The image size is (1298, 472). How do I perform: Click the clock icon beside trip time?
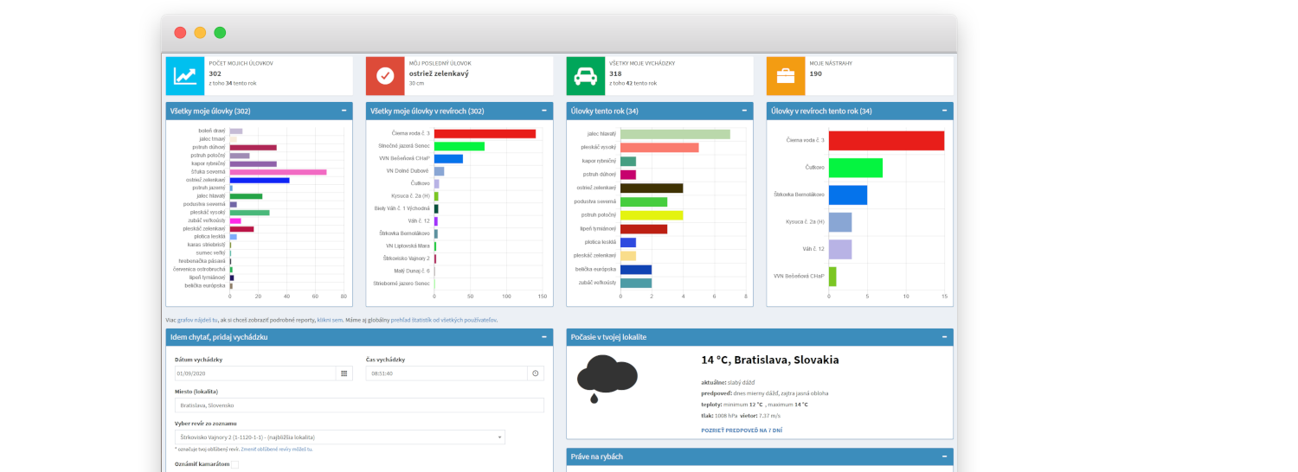(x=536, y=373)
